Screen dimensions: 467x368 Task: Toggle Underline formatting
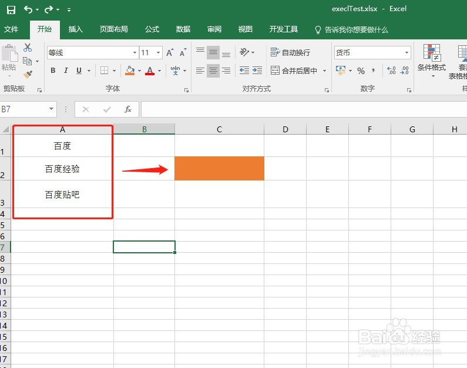(x=79, y=71)
